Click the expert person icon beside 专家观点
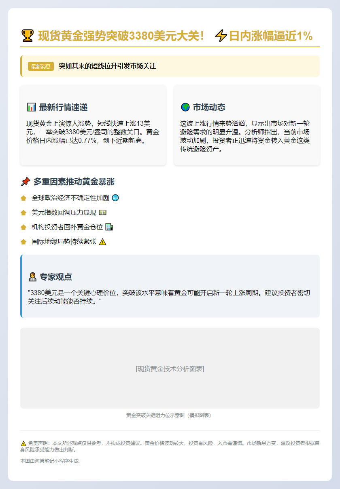Viewport: 340px width, 489px height. click(x=32, y=277)
